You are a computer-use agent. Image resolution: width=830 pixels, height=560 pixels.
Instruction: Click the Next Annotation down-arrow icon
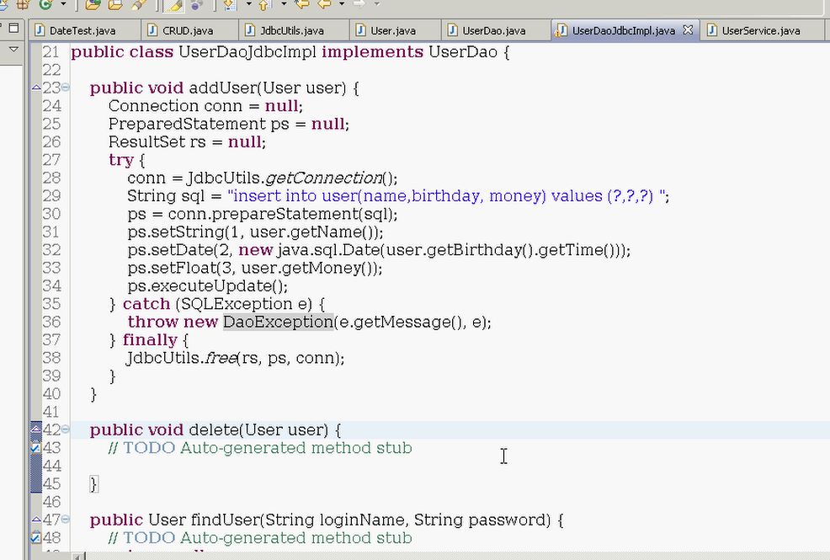pyautogui.click(x=229, y=5)
